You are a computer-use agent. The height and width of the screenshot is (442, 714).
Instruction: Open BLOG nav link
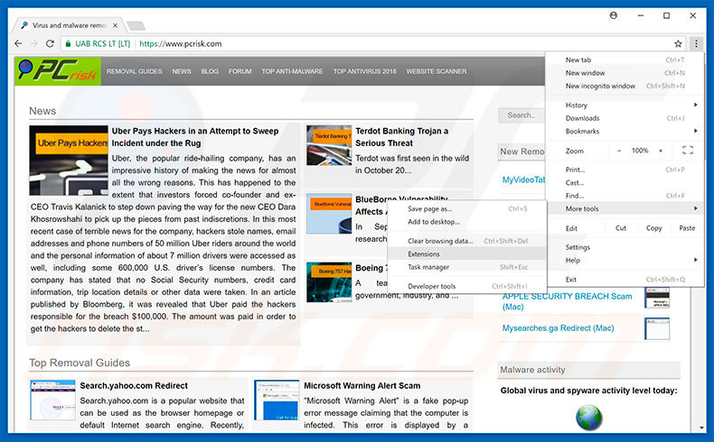pyautogui.click(x=210, y=71)
